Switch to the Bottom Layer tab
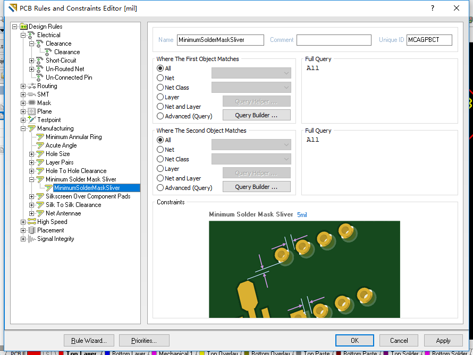 [x=129, y=353]
